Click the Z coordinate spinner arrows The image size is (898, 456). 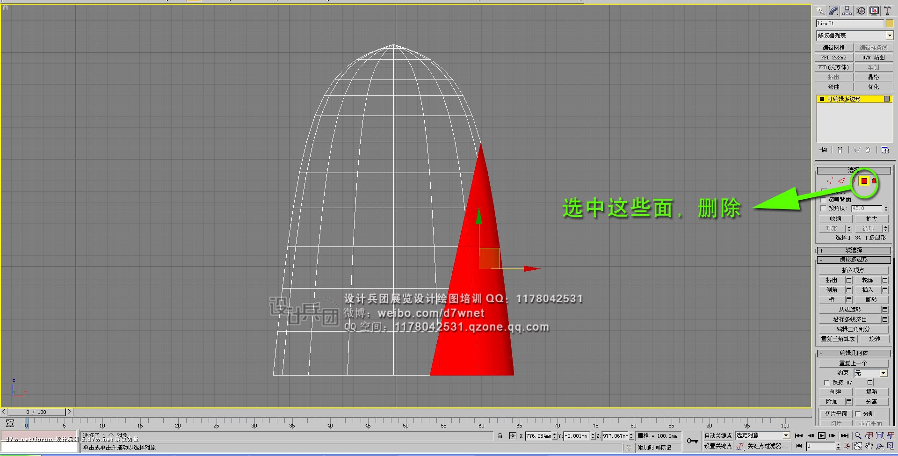click(x=631, y=436)
